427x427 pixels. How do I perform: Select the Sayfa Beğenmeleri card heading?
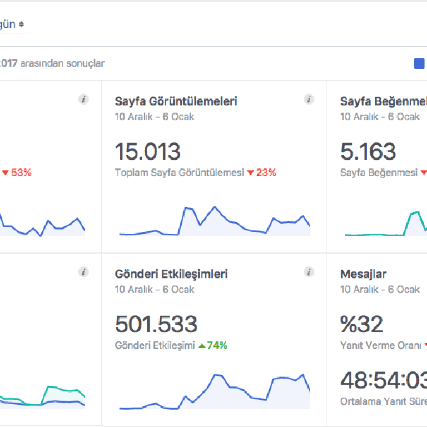383,101
